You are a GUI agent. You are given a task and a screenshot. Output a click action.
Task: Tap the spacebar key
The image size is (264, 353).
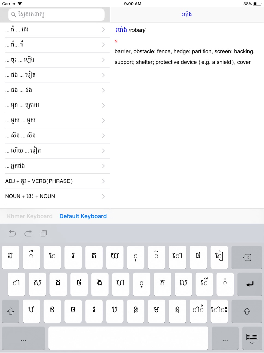[x=128, y=338]
